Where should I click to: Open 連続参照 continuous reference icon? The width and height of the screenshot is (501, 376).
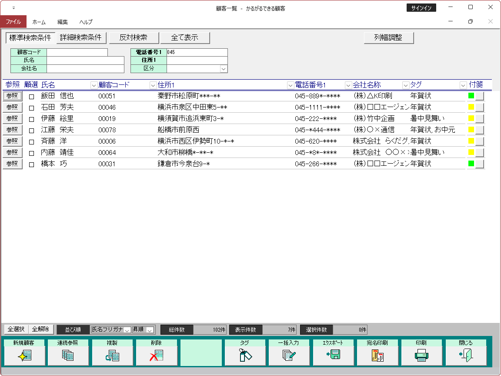69,356
